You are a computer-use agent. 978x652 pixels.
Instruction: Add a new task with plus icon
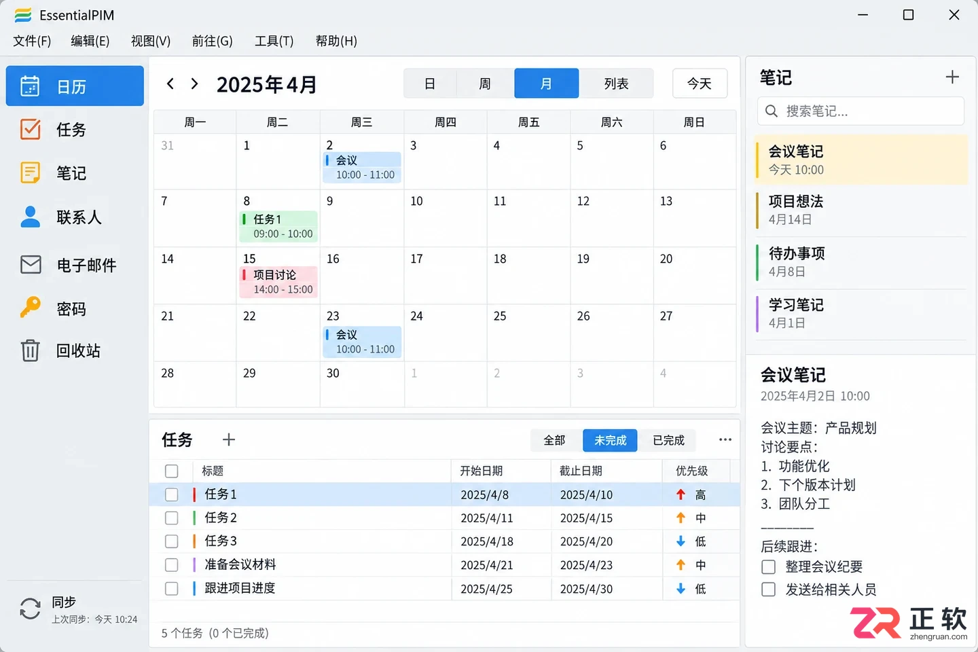pos(229,439)
